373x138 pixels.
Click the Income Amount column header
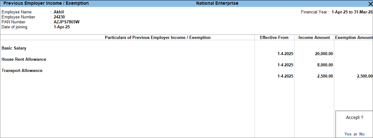coord(314,37)
